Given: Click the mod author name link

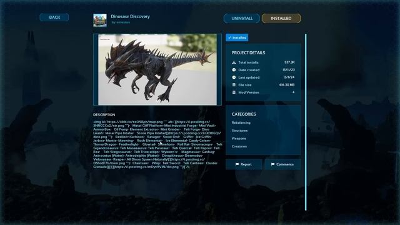Looking at the screenshot, I should tap(121, 22).
